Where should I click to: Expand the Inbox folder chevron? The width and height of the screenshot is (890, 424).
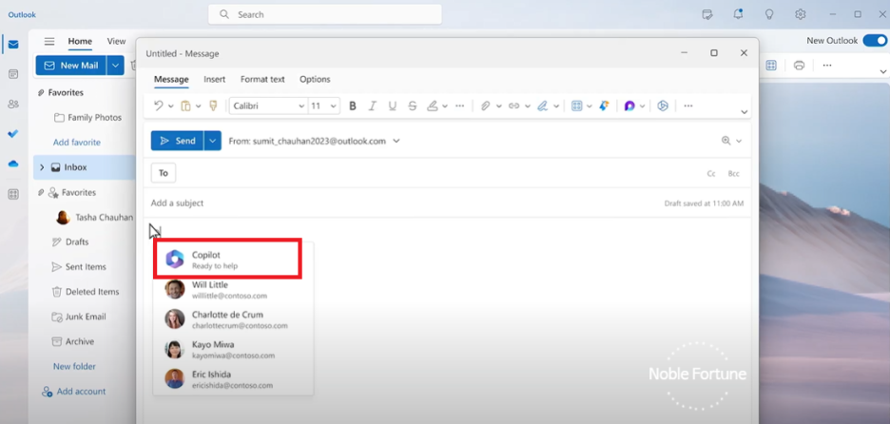point(42,167)
